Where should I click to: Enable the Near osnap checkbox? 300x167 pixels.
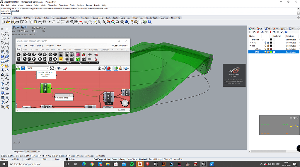coord(9,156)
